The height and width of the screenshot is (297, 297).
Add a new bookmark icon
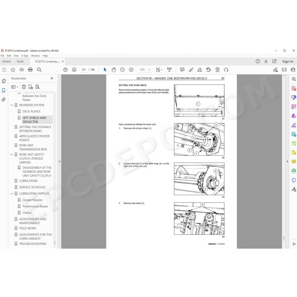coord(31,87)
